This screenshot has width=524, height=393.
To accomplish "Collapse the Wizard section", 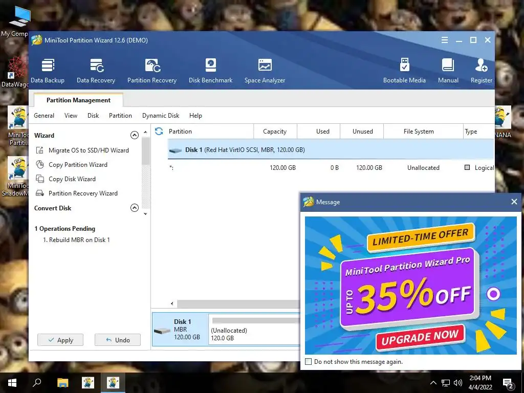I will 135,135.
